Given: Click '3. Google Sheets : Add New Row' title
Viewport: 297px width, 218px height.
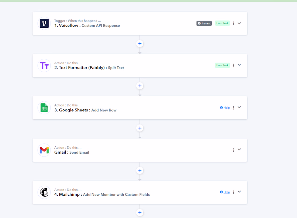Looking at the screenshot, I should [x=85, y=110].
